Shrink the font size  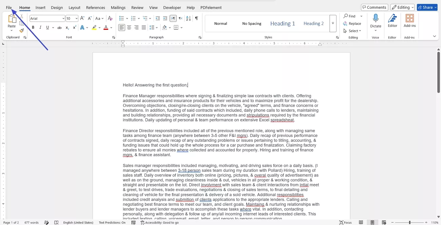tap(90, 18)
